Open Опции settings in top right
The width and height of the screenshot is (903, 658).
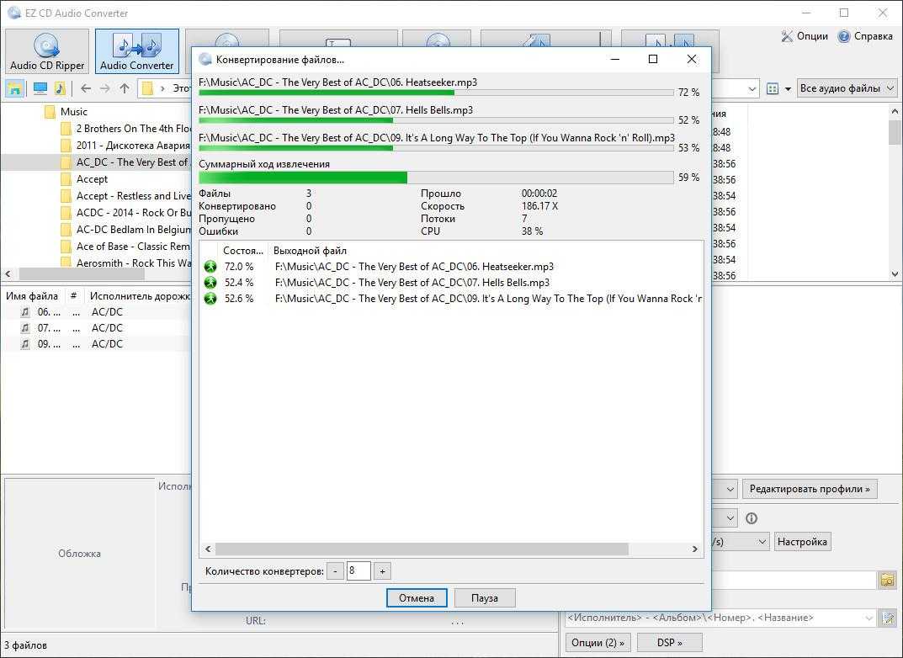804,36
